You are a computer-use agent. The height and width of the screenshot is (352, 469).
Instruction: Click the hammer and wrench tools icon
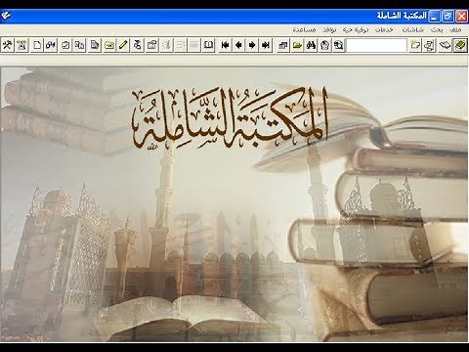click(7, 45)
